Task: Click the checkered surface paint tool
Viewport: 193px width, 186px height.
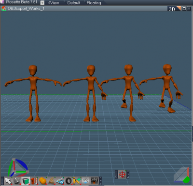Action: pyautogui.click(x=60, y=181)
